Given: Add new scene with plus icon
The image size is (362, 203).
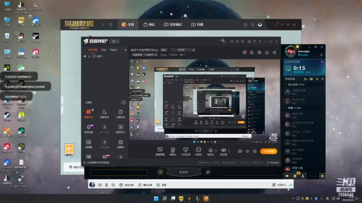Looking at the screenshot, I should tap(125, 50).
